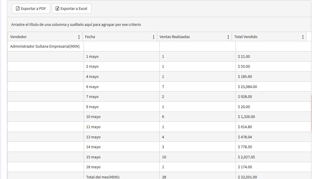Open Total Vendido column options menu

point(303,37)
